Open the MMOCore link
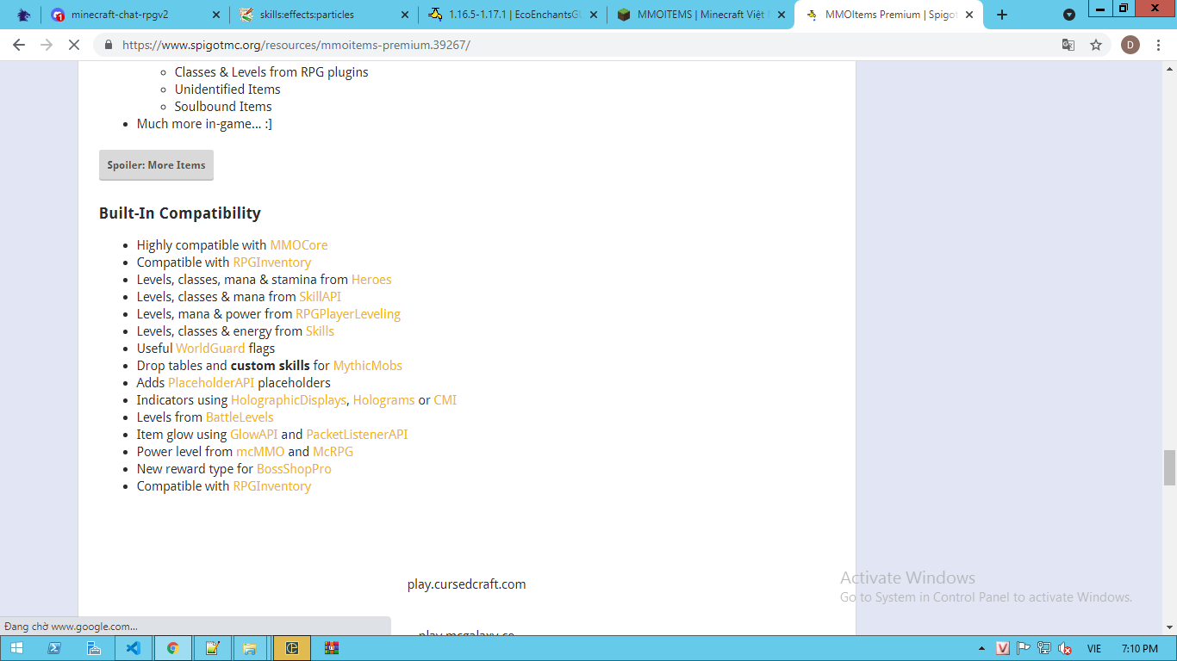This screenshot has height=661, width=1177. pos(299,245)
